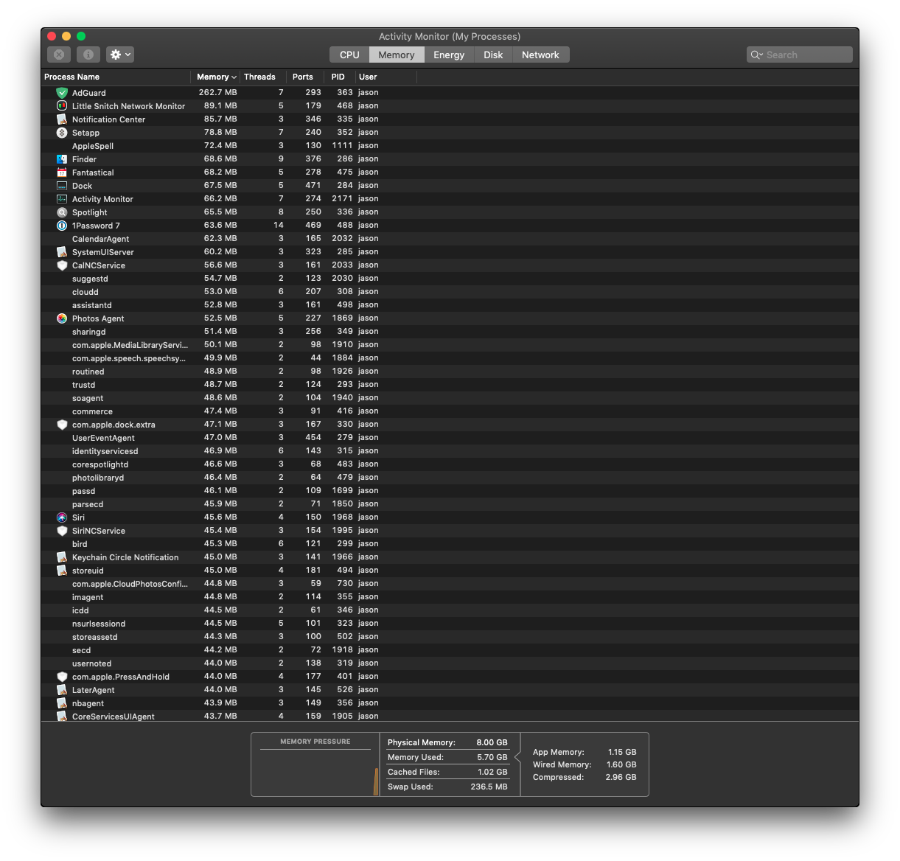
Task: Select the assistantd process row
Action: point(450,305)
